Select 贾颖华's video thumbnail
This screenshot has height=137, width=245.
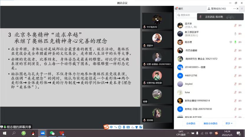tap(157, 40)
